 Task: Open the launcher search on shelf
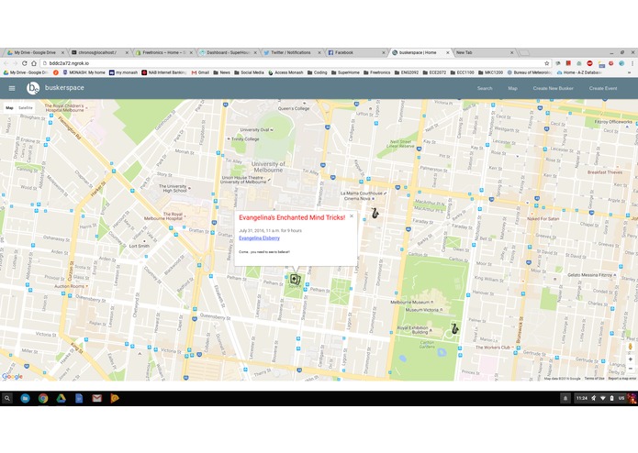pyautogui.click(x=7, y=399)
